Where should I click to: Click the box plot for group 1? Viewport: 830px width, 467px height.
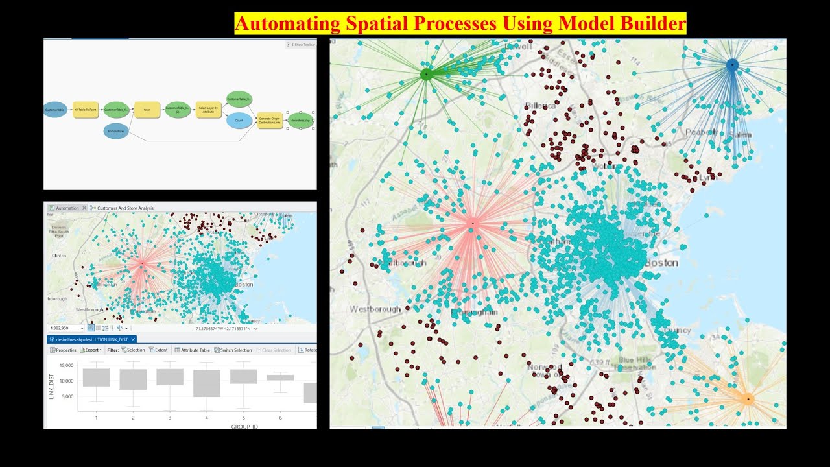(96, 377)
